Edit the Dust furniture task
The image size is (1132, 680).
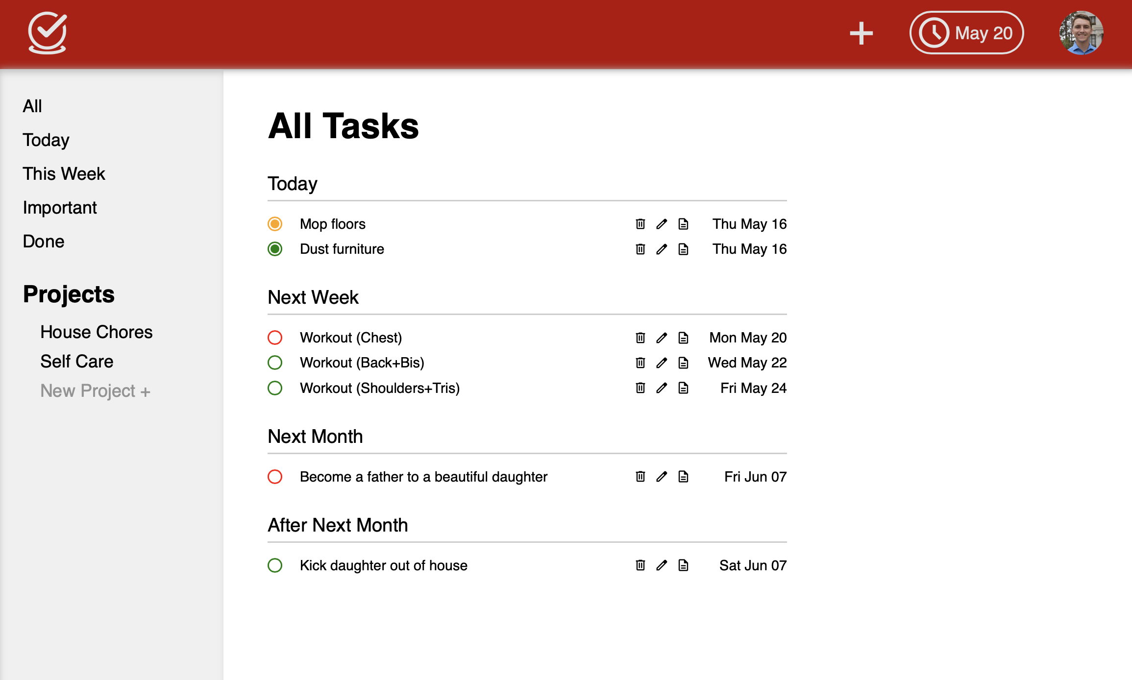tap(662, 249)
